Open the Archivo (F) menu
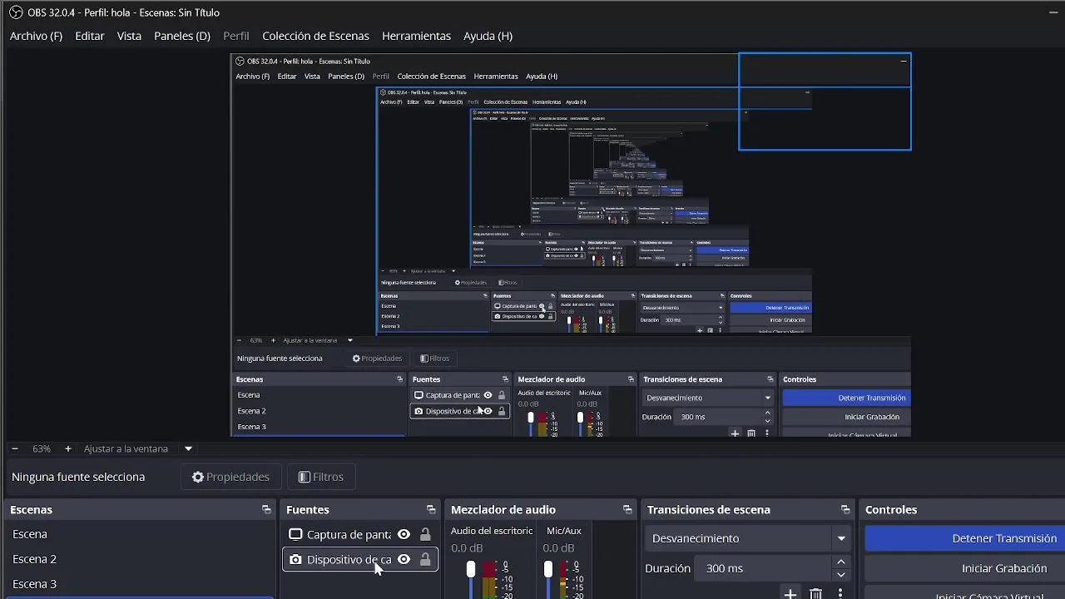Image resolution: width=1065 pixels, height=599 pixels. click(x=36, y=36)
